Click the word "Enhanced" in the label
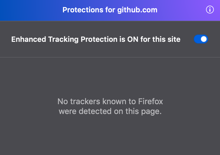The image size is (220, 155). click(x=29, y=39)
